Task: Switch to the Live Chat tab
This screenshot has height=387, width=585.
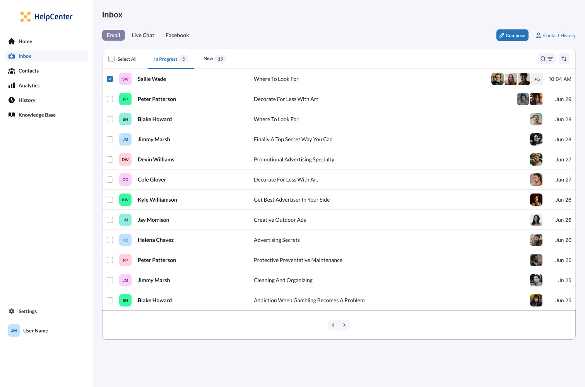Action: 143,35
